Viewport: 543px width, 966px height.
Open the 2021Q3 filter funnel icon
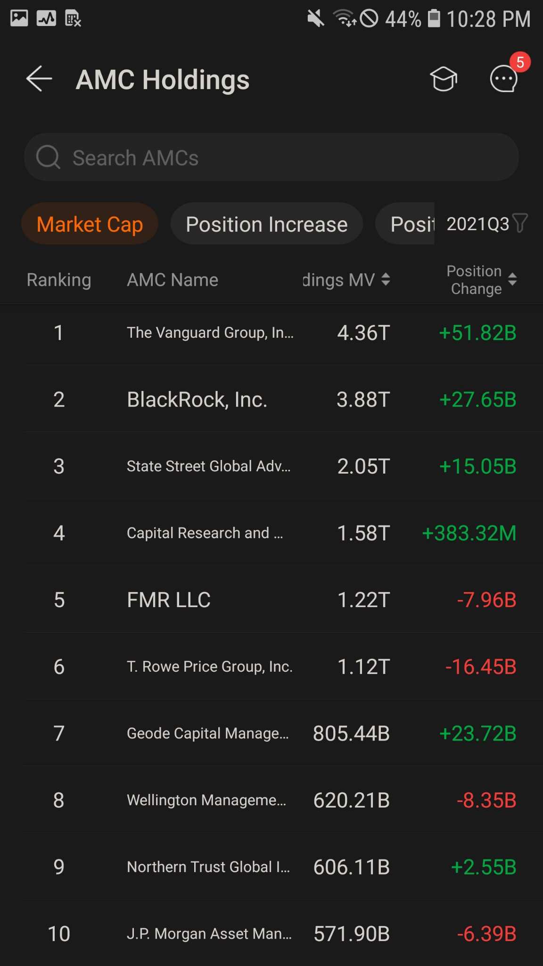pyautogui.click(x=520, y=224)
